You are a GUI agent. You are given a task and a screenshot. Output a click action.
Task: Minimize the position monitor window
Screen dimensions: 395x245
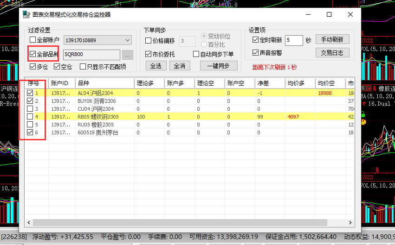pos(308,15)
